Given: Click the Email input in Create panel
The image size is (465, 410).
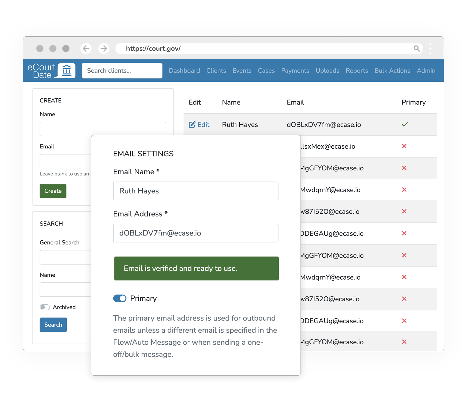Looking at the screenshot, I should pos(65,161).
